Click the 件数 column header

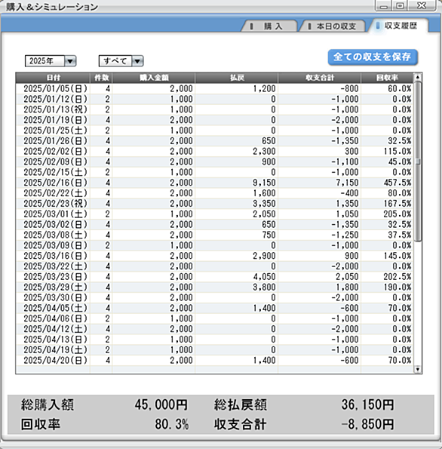click(101, 78)
